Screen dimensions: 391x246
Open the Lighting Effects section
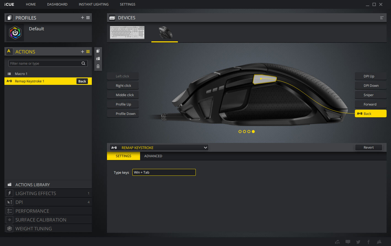[48, 193]
